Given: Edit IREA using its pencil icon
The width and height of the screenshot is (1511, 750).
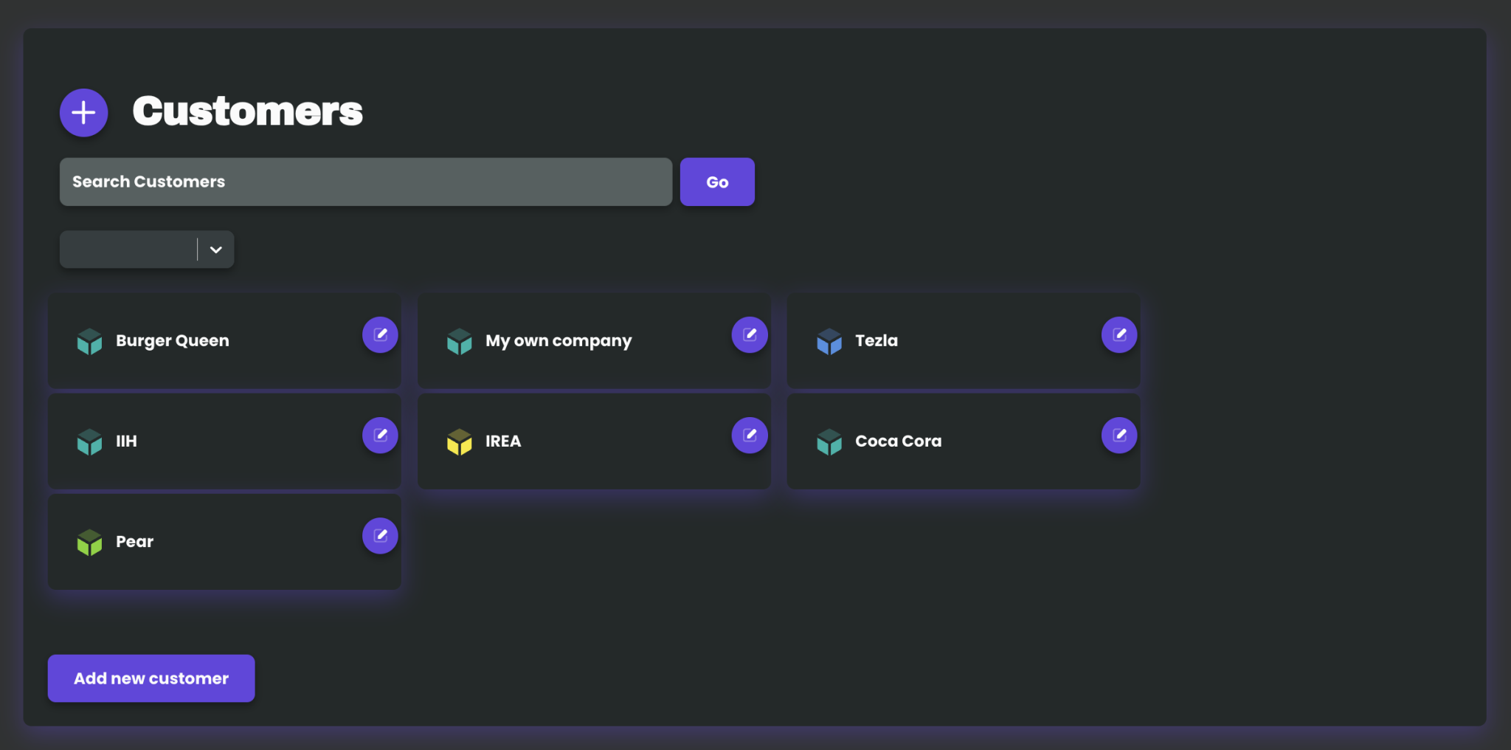Looking at the screenshot, I should [750, 435].
